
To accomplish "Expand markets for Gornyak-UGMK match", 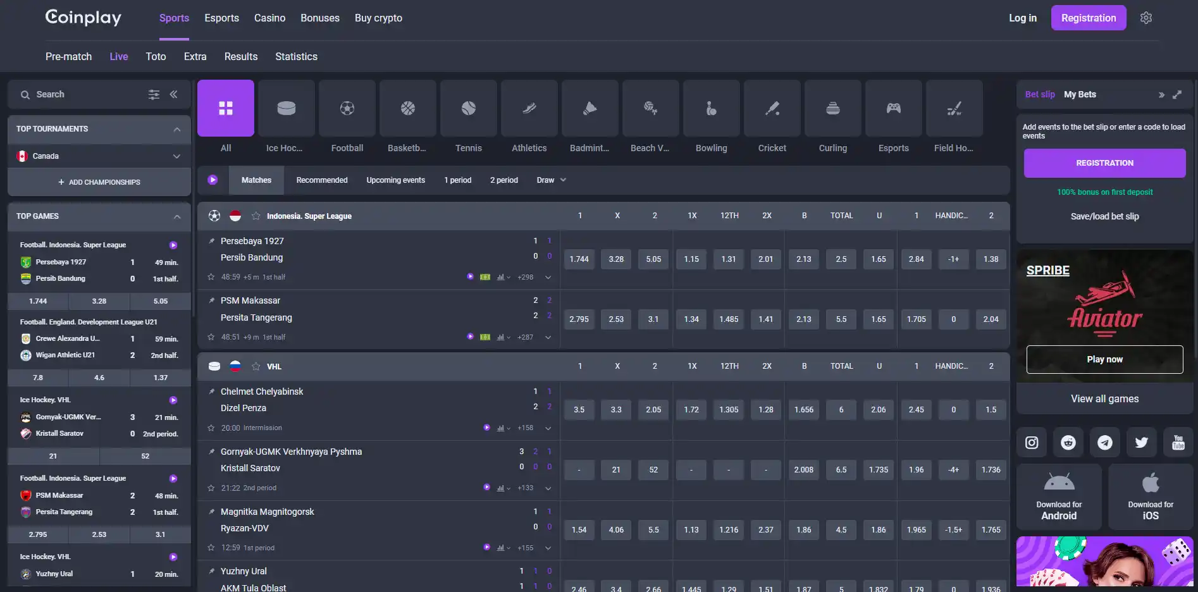I will (x=548, y=488).
